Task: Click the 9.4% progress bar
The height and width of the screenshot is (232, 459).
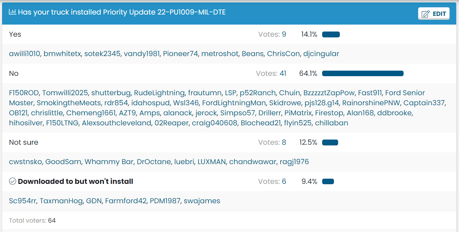Action: tap(328, 181)
